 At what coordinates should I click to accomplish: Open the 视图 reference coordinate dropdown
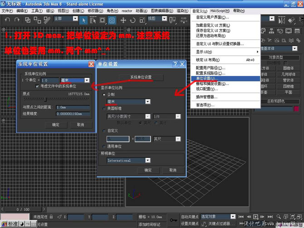click(164, 19)
